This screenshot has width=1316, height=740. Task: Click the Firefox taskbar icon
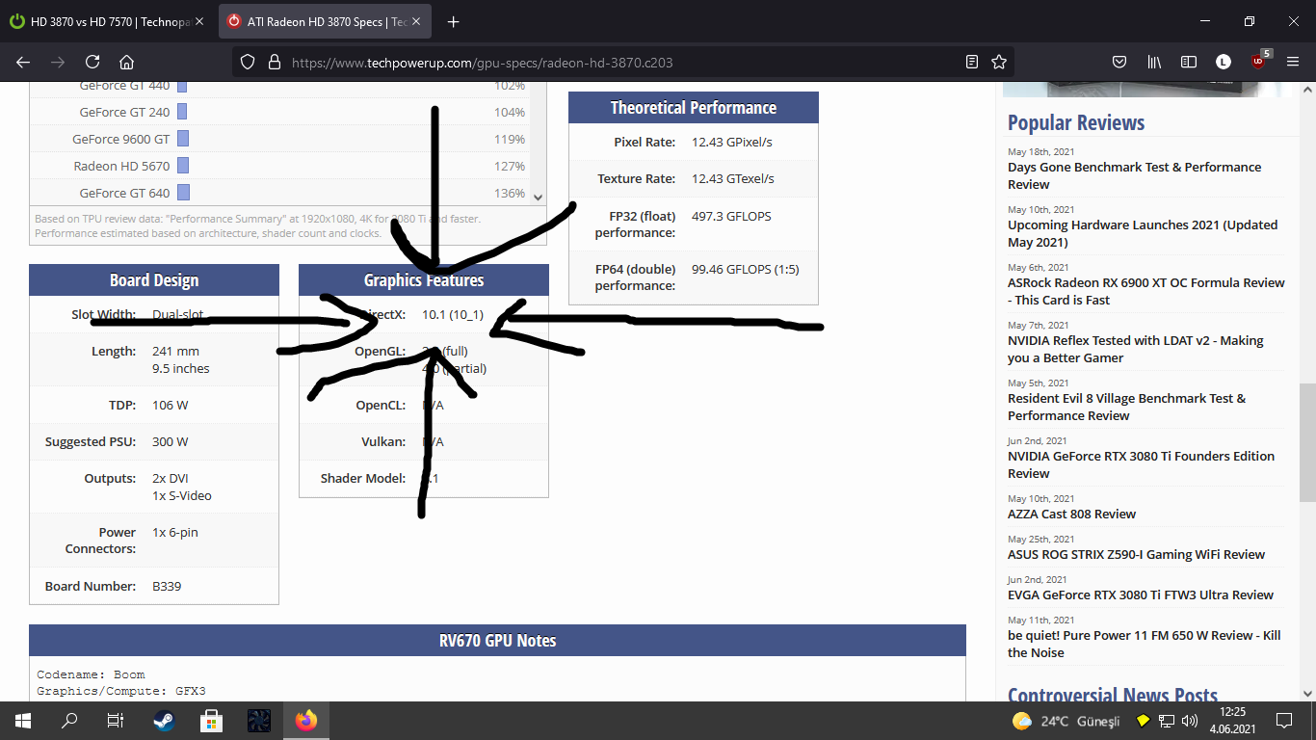click(x=306, y=721)
